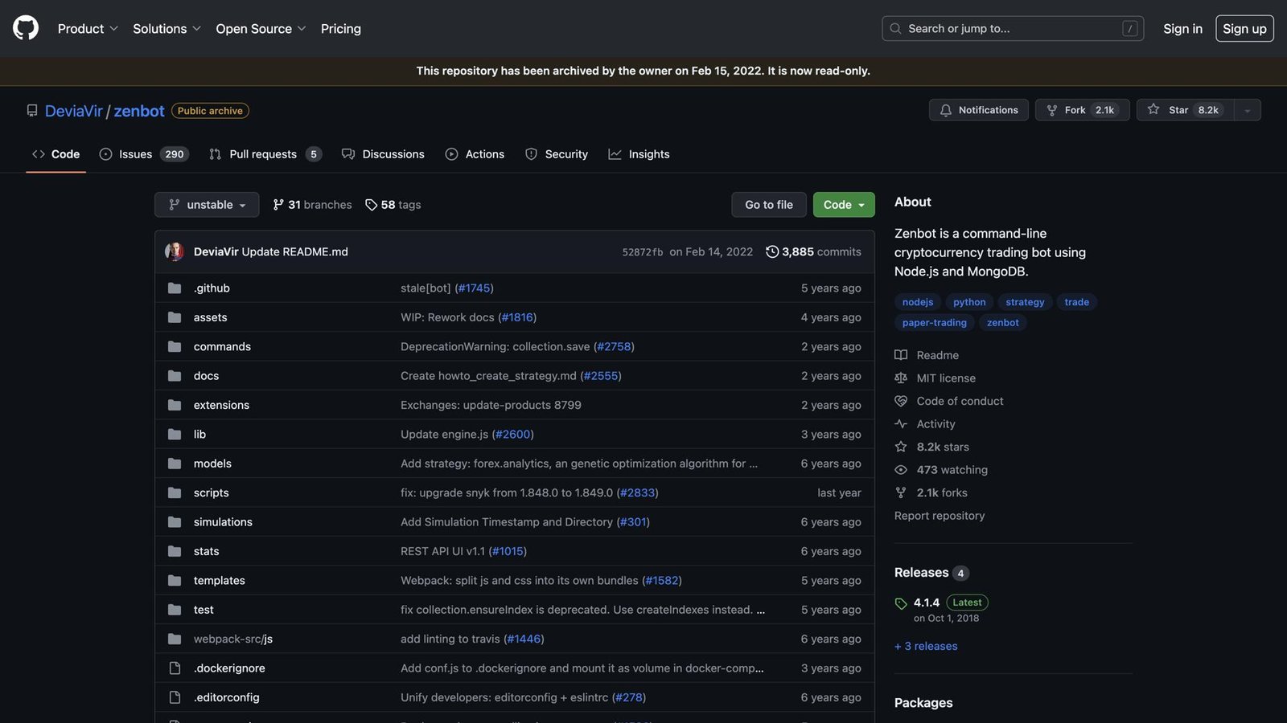The width and height of the screenshot is (1287, 723).
Task: Click the Activity pulse icon
Action: (x=901, y=423)
